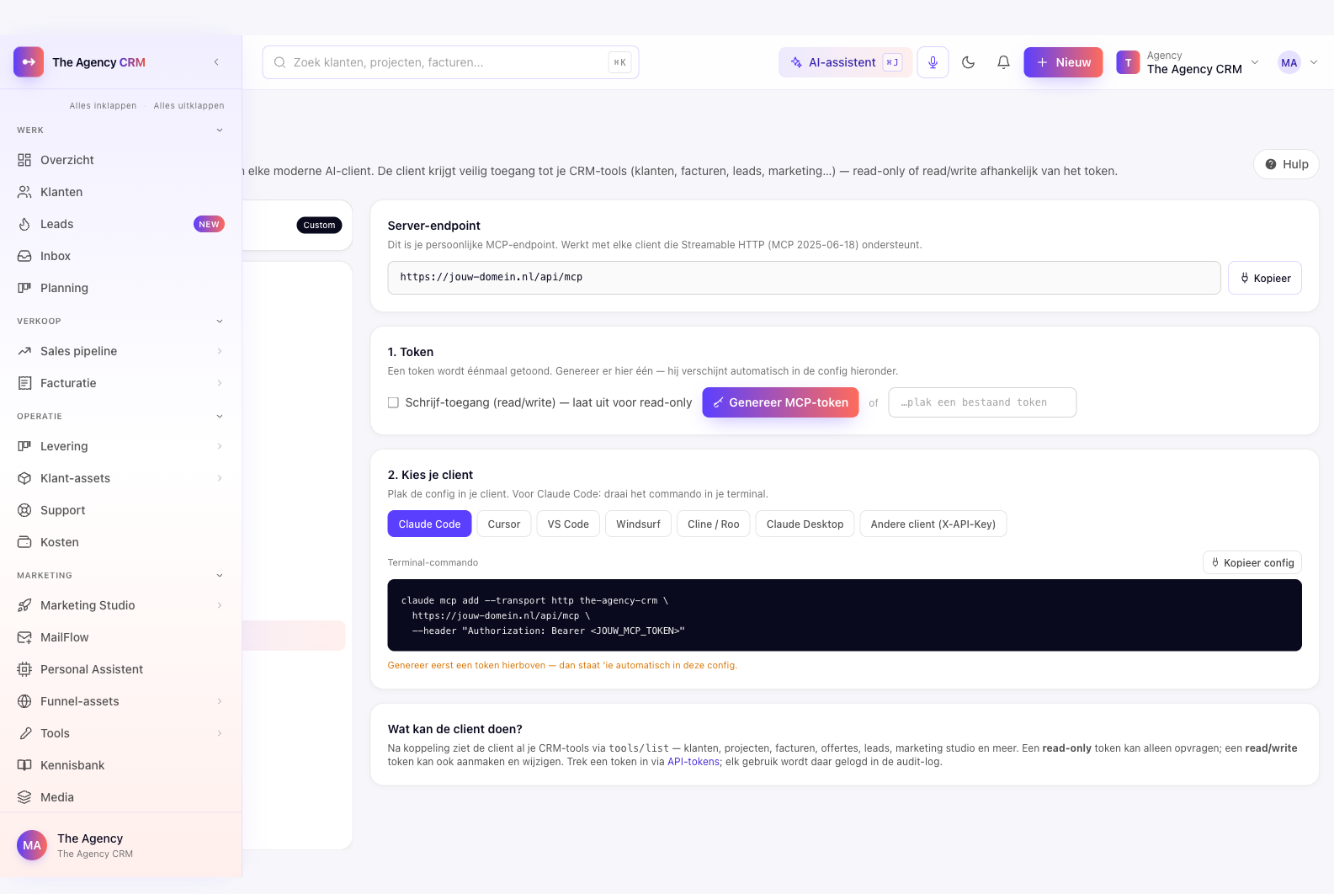The width and height of the screenshot is (1334, 894).
Task: Click the server endpoint URL field
Action: (x=804, y=278)
